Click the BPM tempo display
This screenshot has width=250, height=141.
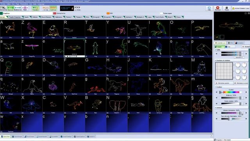pos(67,8)
